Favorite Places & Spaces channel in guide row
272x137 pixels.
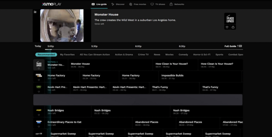click(39, 68)
